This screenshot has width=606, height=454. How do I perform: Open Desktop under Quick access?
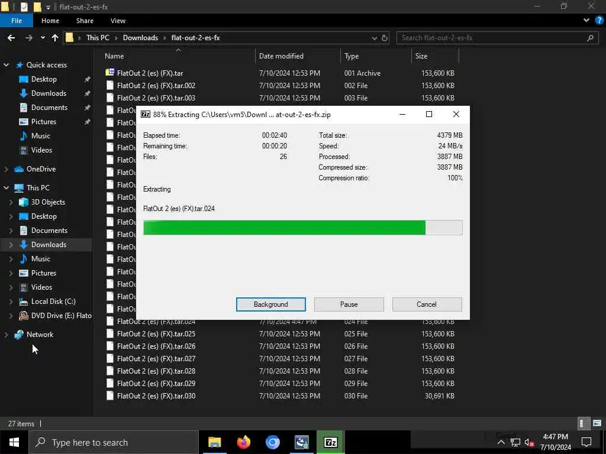point(44,79)
